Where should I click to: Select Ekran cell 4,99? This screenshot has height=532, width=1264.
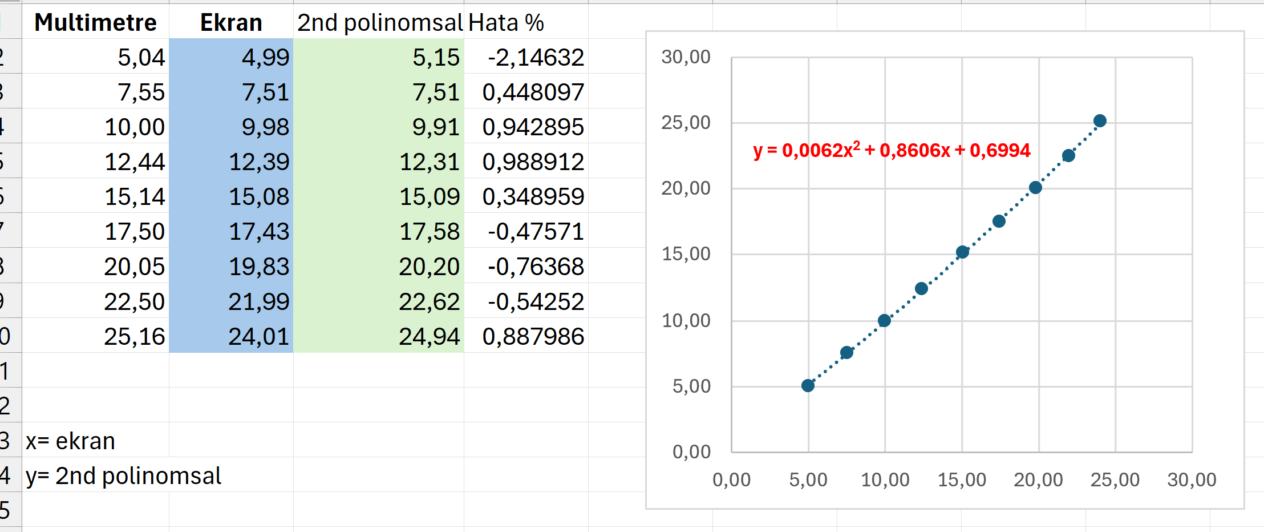(x=231, y=57)
